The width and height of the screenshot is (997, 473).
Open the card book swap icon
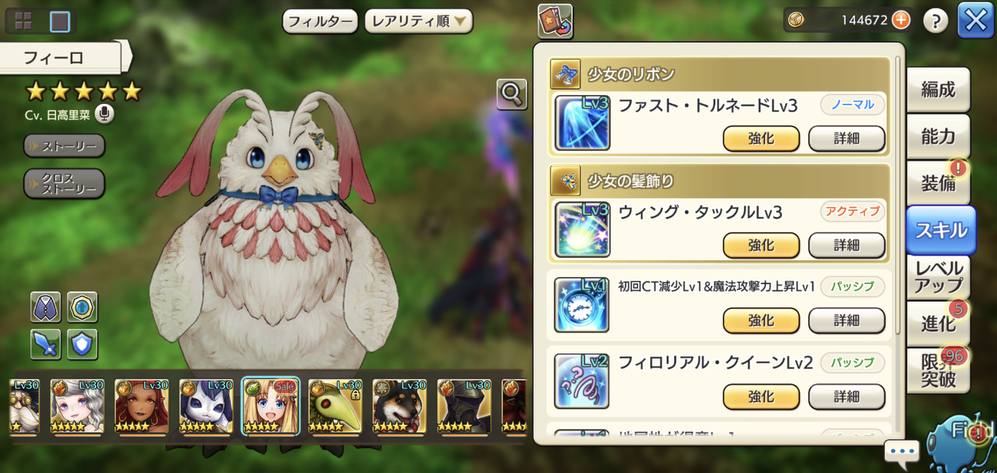pyautogui.click(x=555, y=21)
